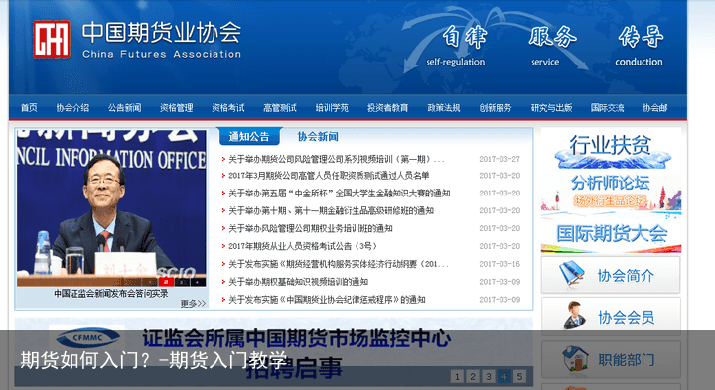Image resolution: width=715 pixels, height=390 pixels.
Task: Open the 职能部门 sidebar button text
Action: 626,360
